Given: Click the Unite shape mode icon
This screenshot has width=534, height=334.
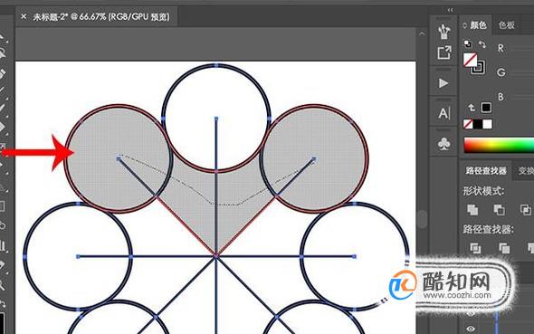Looking at the screenshot, I should [472, 209].
